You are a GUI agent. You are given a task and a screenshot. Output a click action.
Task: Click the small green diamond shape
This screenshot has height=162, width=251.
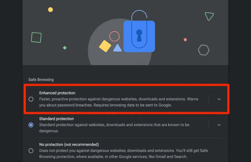point(65,48)
